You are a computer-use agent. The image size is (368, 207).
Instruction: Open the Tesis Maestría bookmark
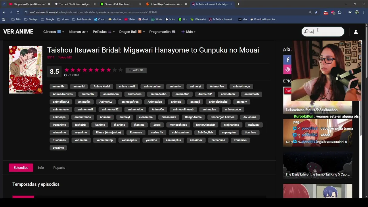tap(81, 19)
